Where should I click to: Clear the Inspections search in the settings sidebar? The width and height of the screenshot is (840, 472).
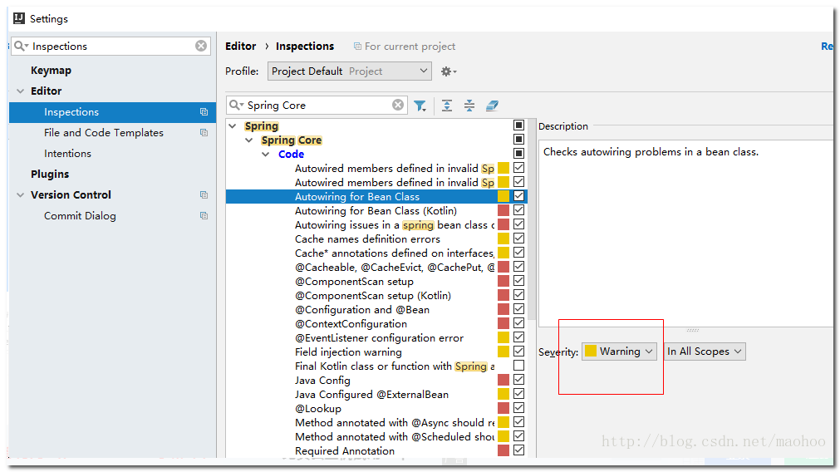(201, 46)
